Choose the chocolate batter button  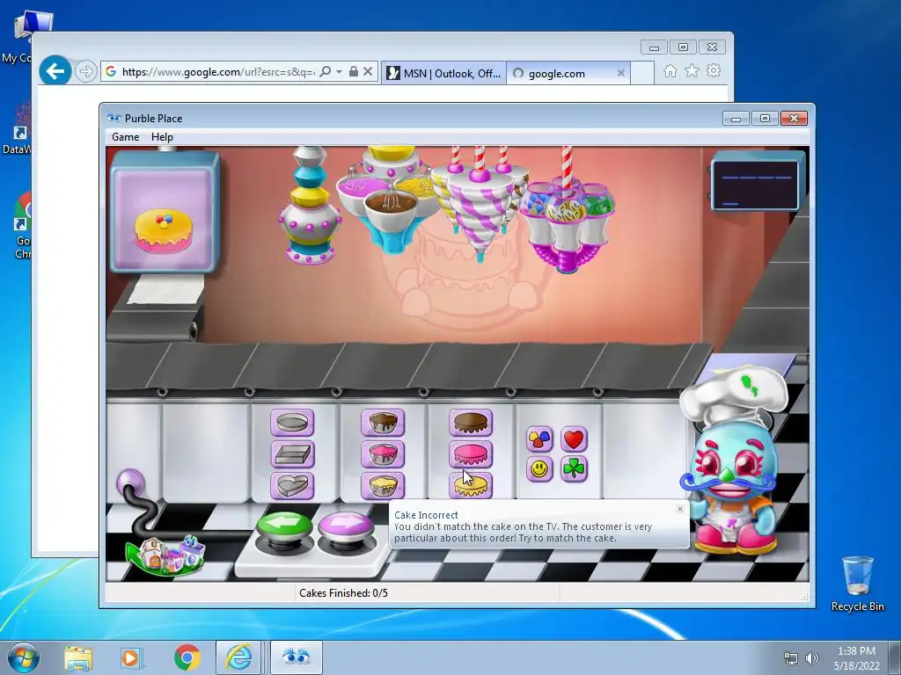click(383, 423)
